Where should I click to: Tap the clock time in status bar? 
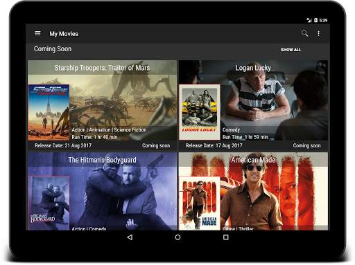(x=323, y=20)
